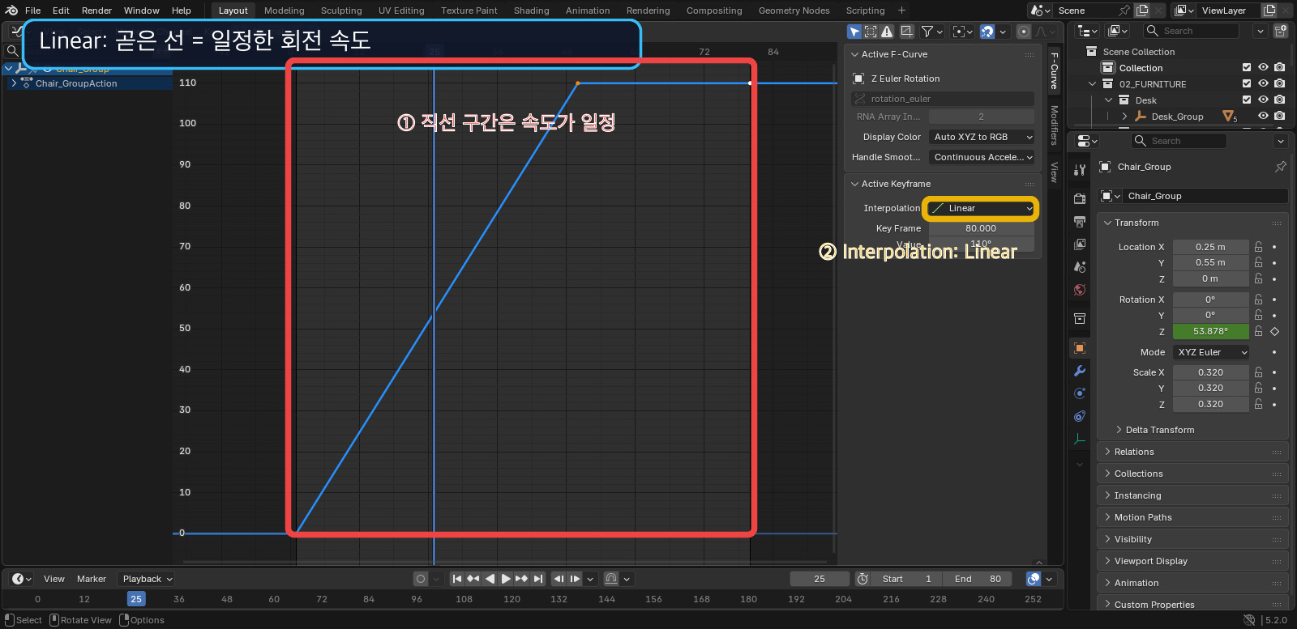Click the new scene copy icon
Image resolution: width=1297 pixels, height=629 pixels.
point(1142,11)
